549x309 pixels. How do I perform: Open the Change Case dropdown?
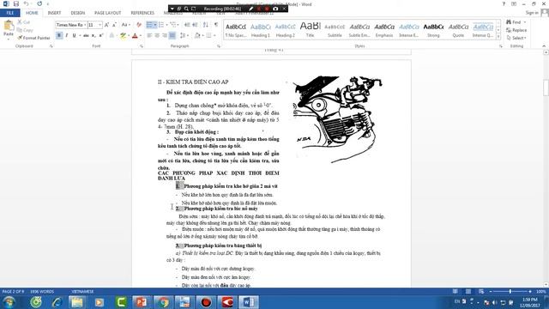click(126, 25)
